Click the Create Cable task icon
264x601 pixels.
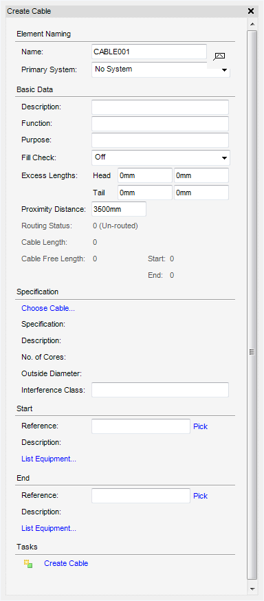28,563
